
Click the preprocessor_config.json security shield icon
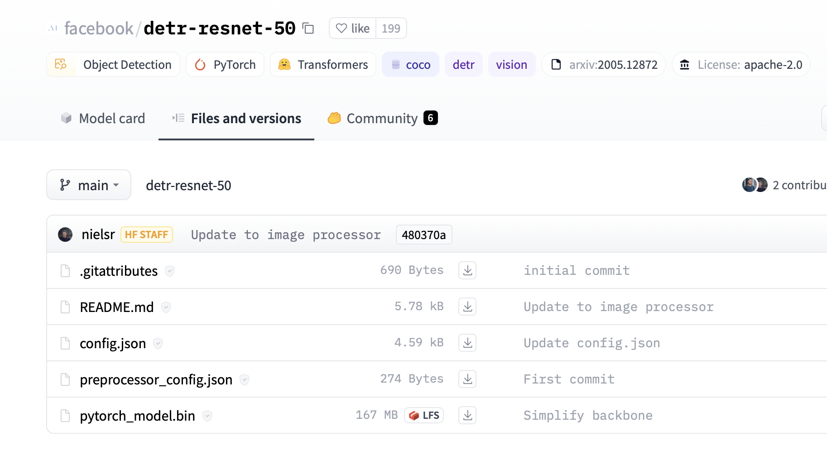pyautogui.click(x=245, y=379)
